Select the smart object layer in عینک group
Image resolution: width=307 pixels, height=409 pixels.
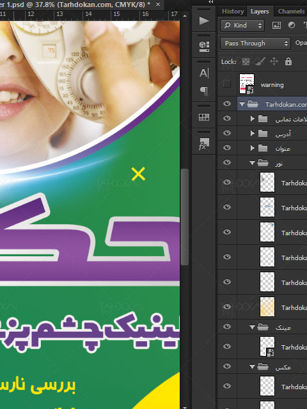pos(267,346)
